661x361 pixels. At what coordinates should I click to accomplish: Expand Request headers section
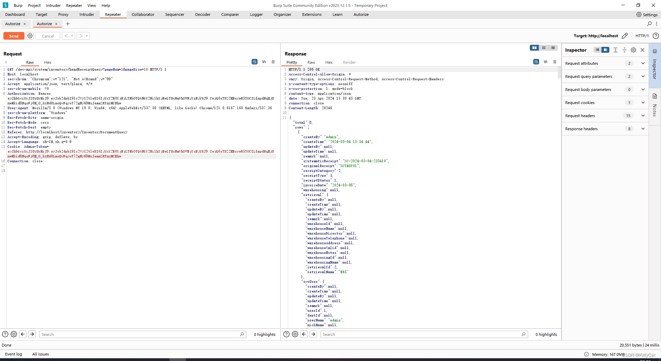pyautogui.click(x=643, y=116)
